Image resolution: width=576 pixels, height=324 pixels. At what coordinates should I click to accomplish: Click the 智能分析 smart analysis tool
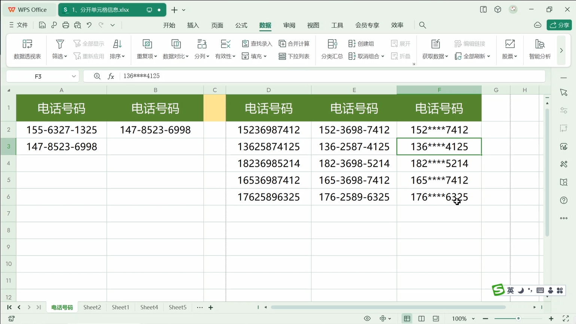pyautogui.click(x=540, y=49)
